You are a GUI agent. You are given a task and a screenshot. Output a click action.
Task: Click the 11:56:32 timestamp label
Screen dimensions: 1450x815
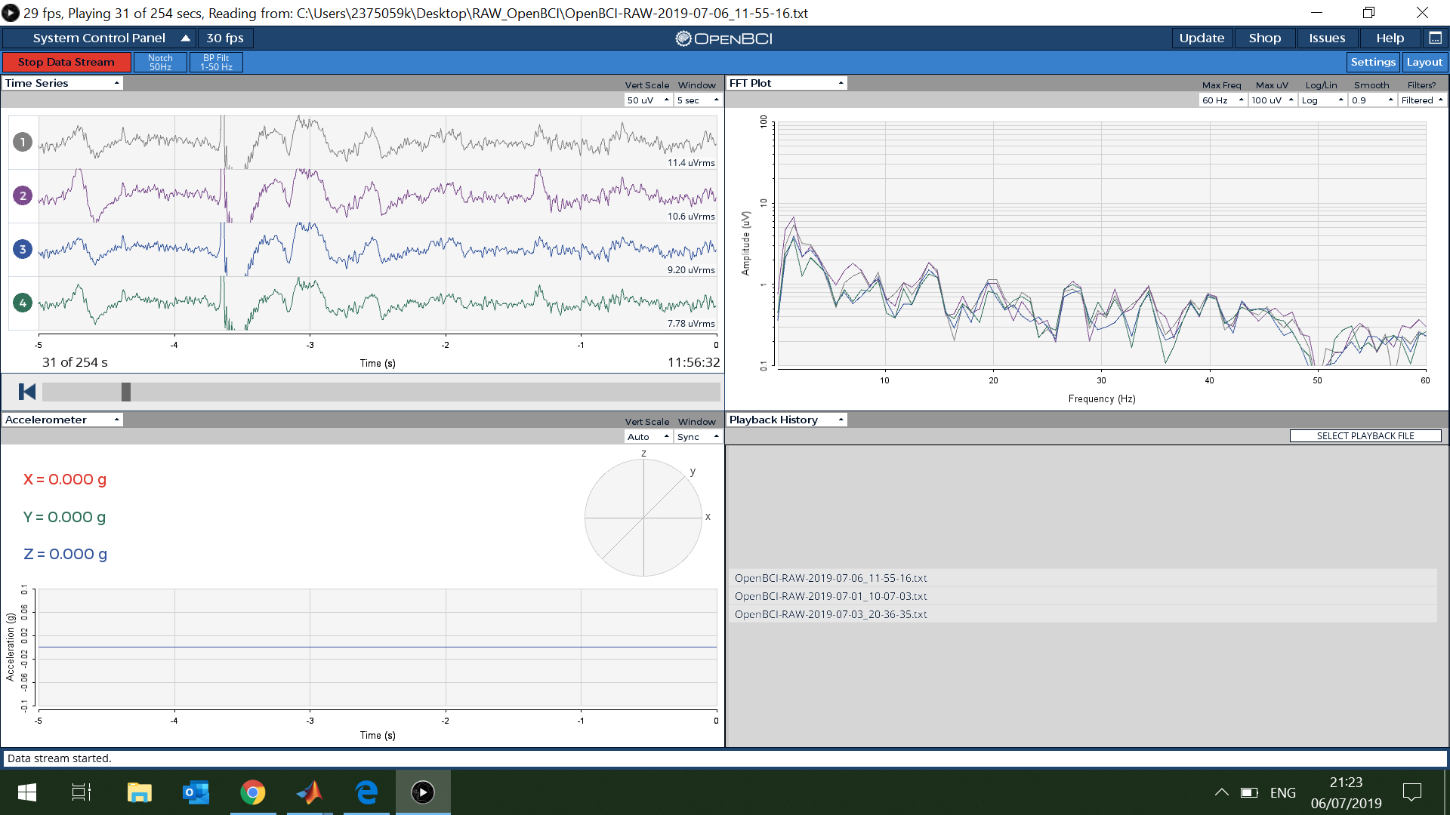pos(693,362)
